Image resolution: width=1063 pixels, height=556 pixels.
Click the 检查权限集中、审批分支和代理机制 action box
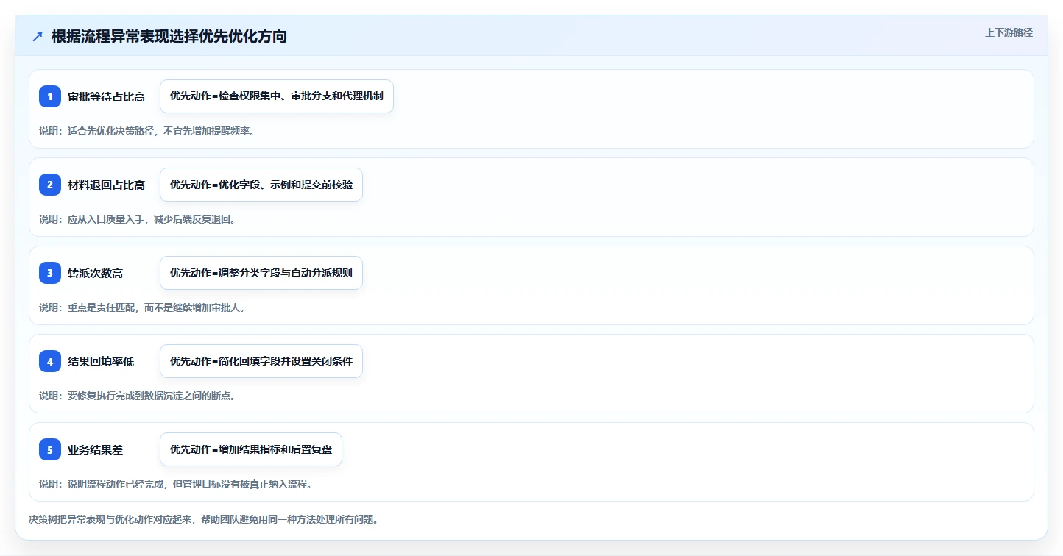[277, 96]
